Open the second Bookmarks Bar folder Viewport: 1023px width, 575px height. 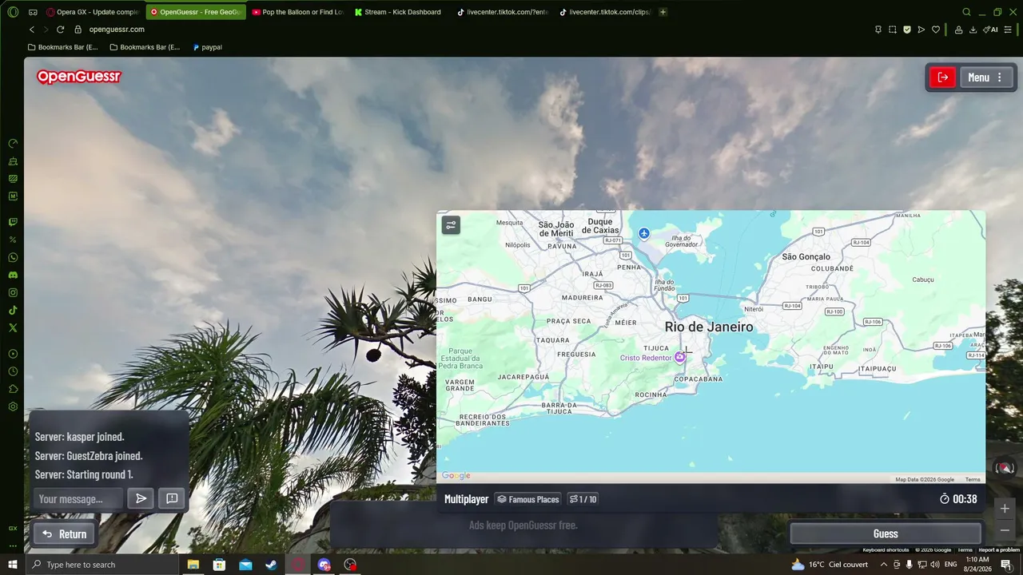[145, 47]
